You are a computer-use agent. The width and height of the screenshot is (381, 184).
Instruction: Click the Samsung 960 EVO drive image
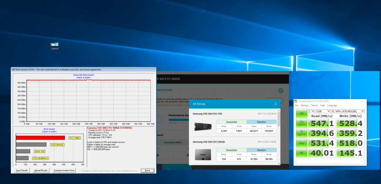[x=204, y=127]
